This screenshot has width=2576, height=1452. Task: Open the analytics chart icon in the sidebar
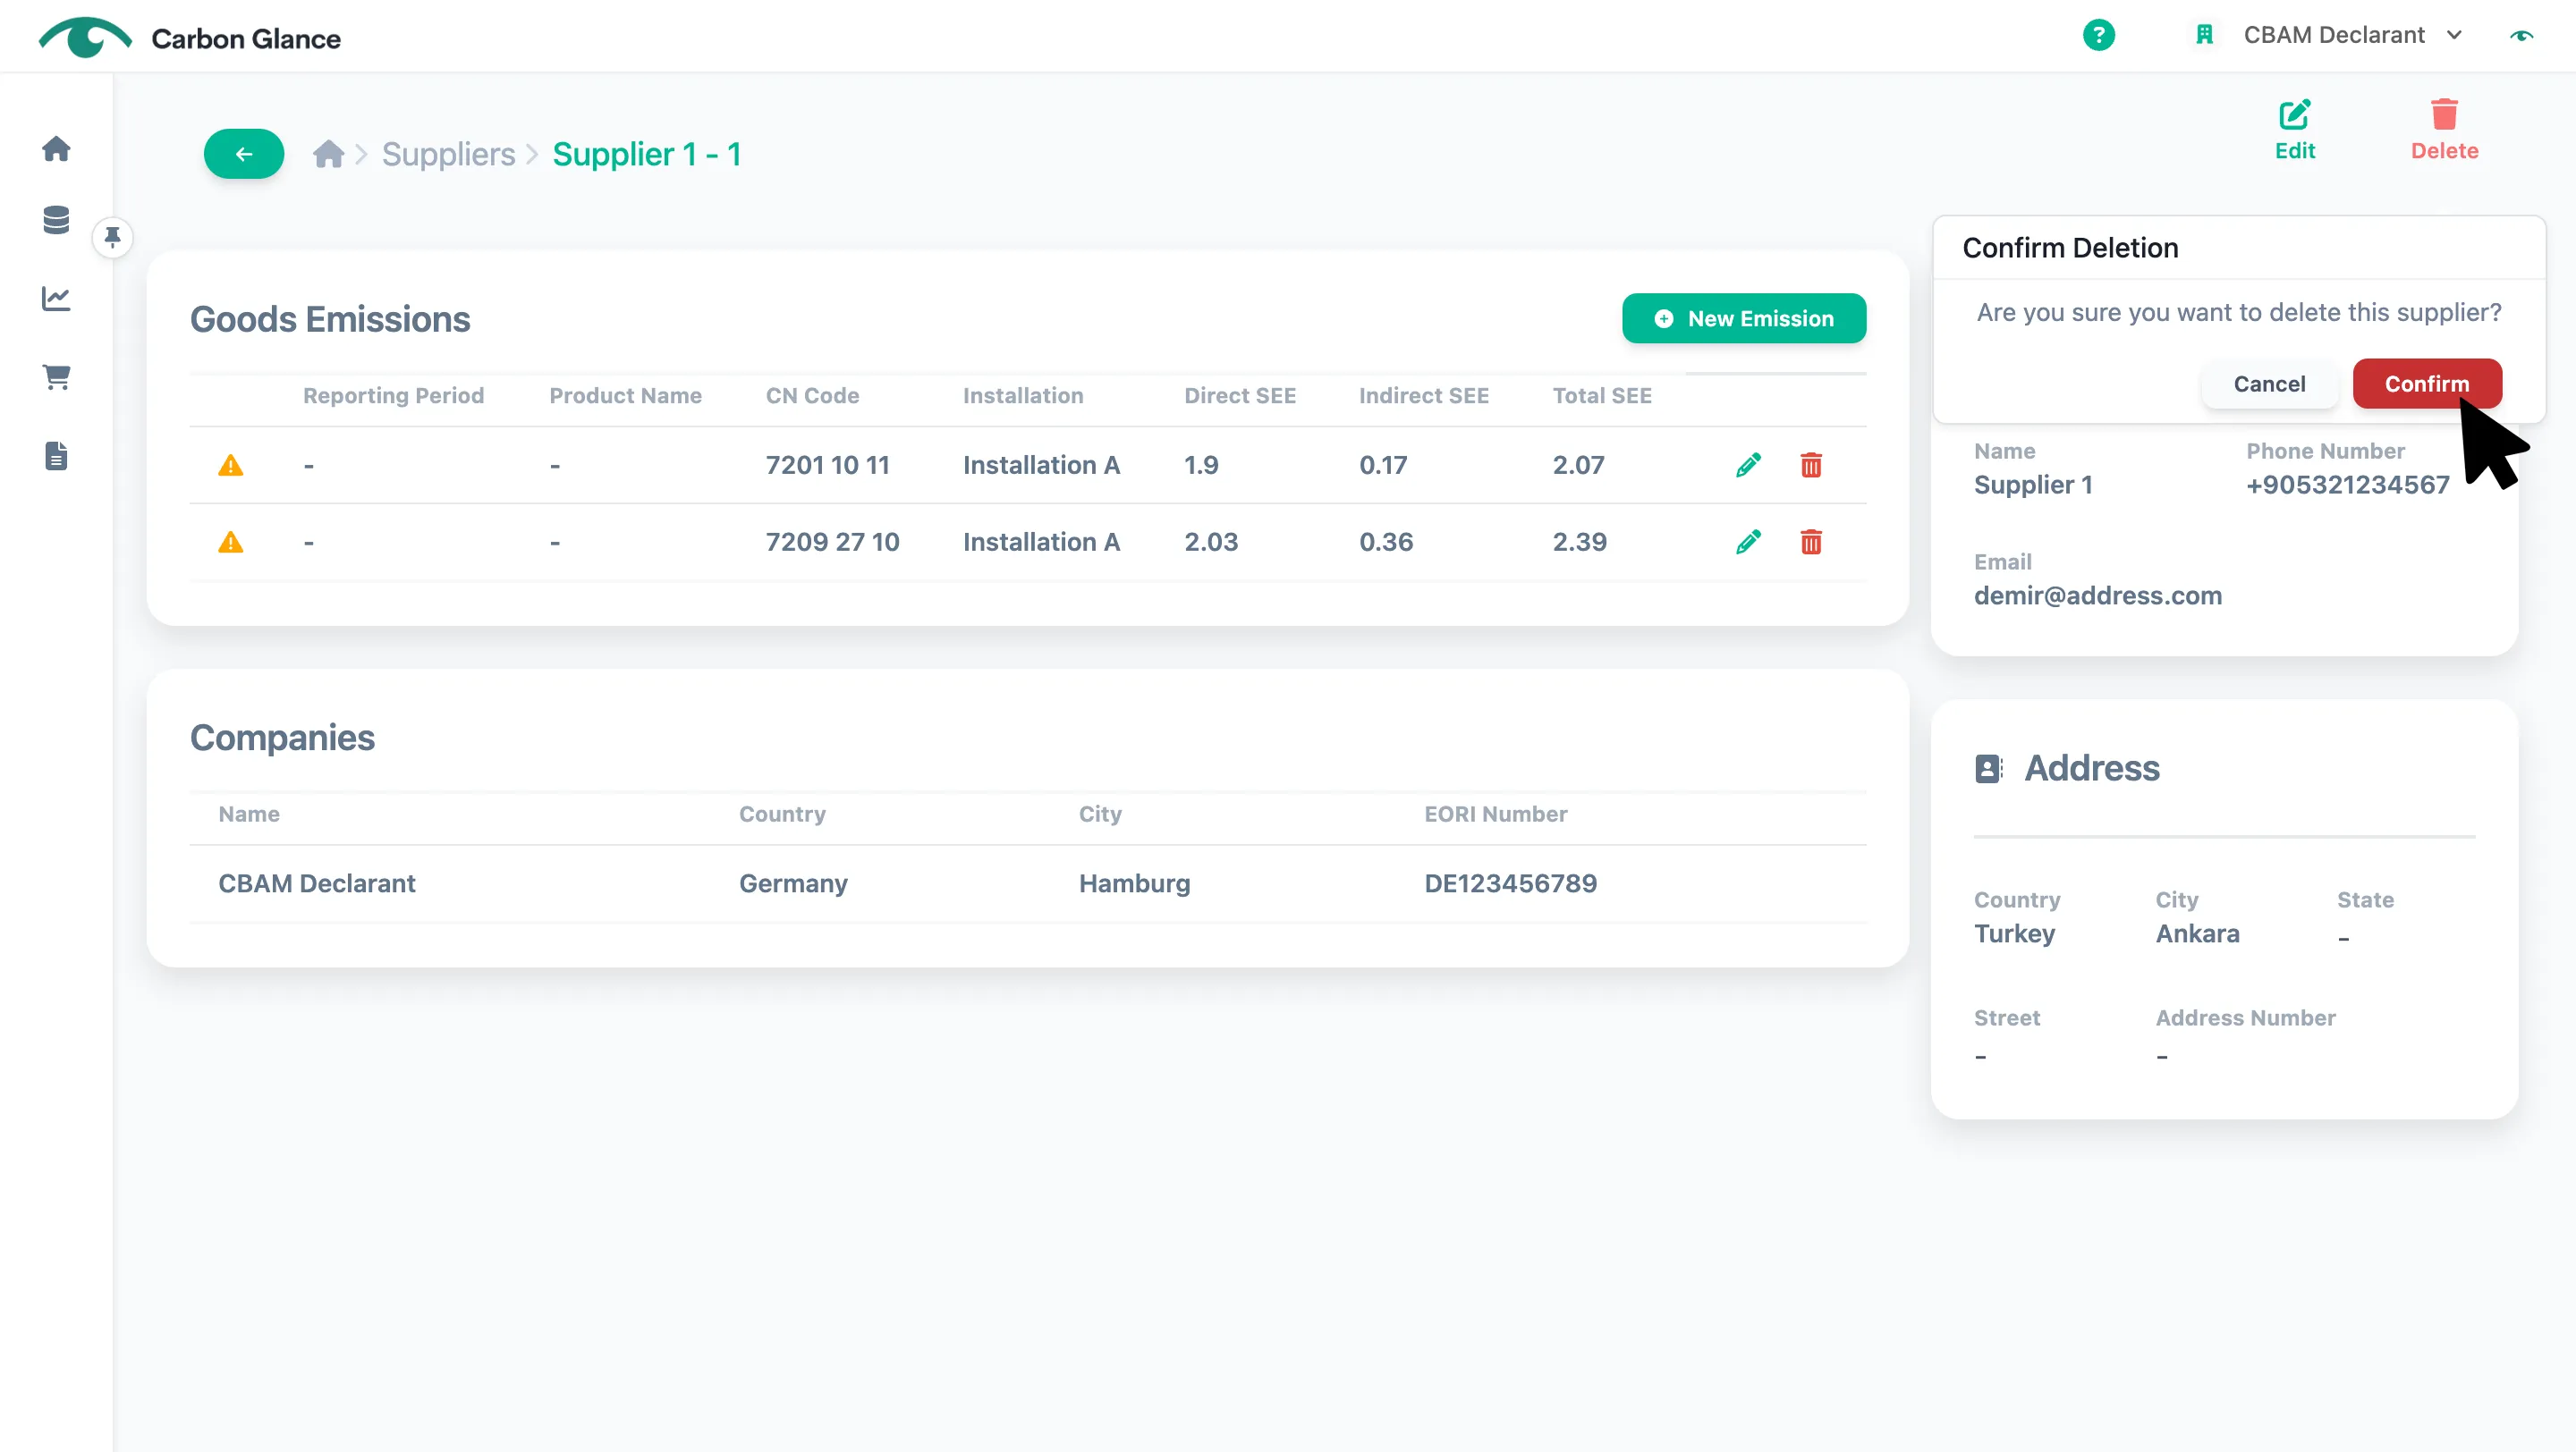coord(56,299)
